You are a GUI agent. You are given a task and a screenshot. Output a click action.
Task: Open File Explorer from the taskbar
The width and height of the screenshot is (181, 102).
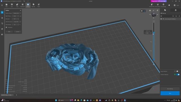(x=78, y=100)
